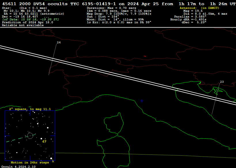
Task: Click 'Star: (Dia < 0.1 mas)' text
Action: click(24, 8)
